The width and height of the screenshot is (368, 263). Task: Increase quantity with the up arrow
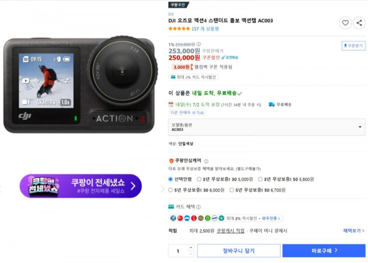pyautogui.click(x=191, y=248)
